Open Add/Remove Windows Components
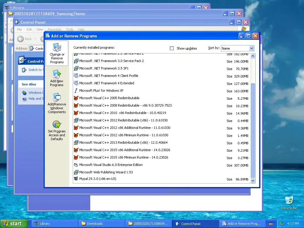The height and width of the screenshot is (228, 304). pyautogui.click(x=57, y=103)
